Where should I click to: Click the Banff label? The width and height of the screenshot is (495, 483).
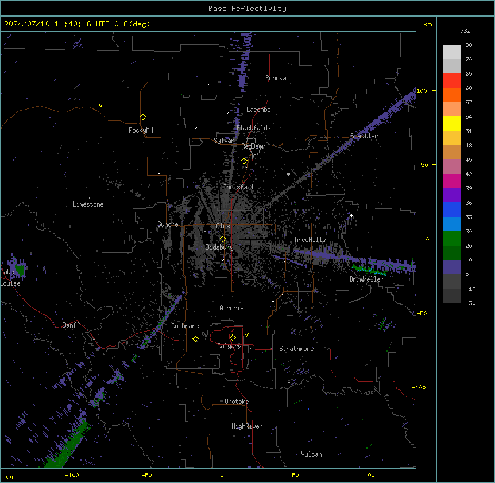[71, 325]
